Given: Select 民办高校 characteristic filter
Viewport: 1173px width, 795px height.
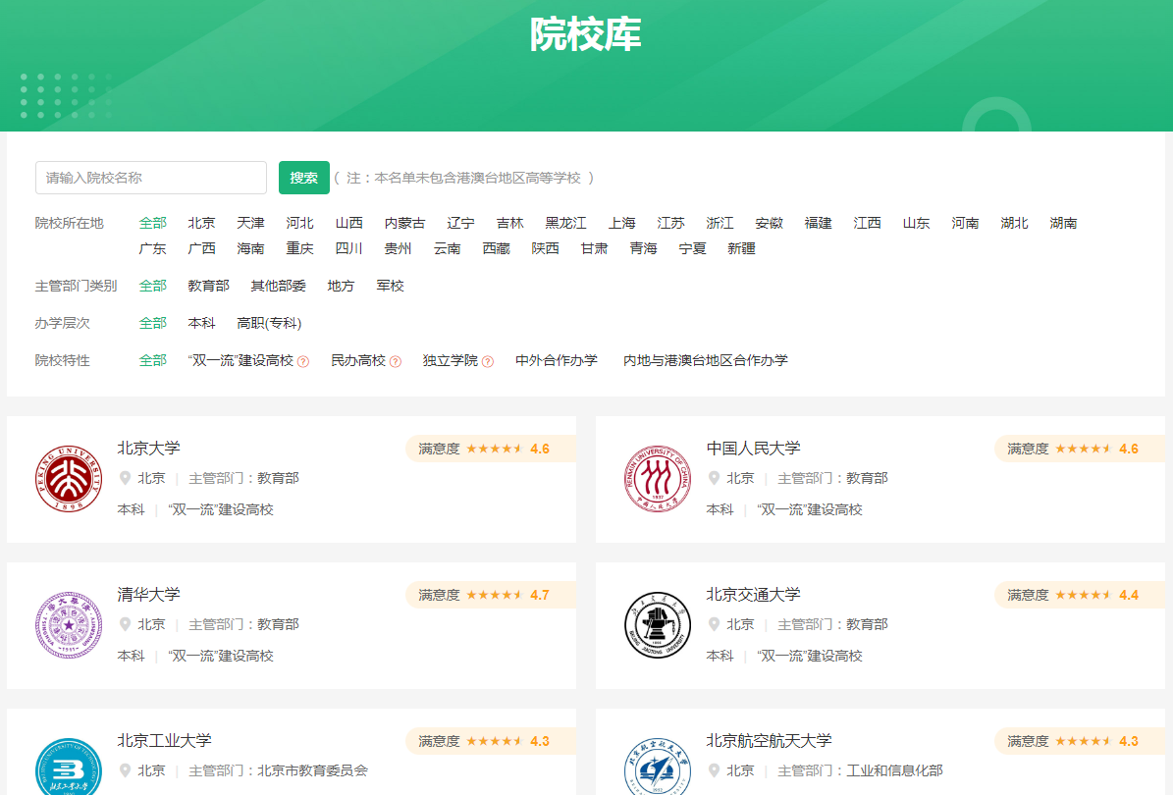Looking at the screenshot, I should point(358,360).
